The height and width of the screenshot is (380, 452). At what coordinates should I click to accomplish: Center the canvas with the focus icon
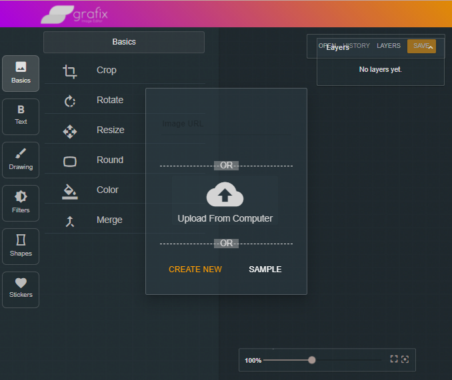click(405, 359)
